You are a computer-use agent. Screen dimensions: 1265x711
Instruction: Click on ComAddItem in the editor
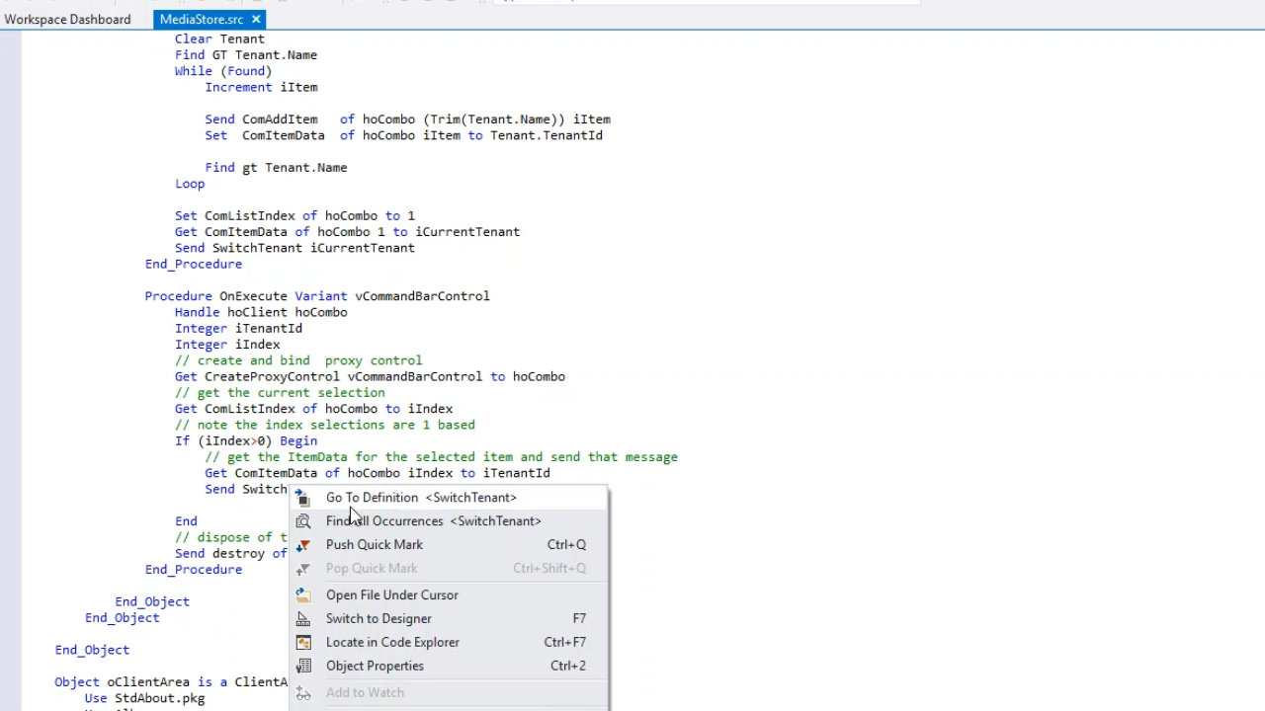pos(280,119)
